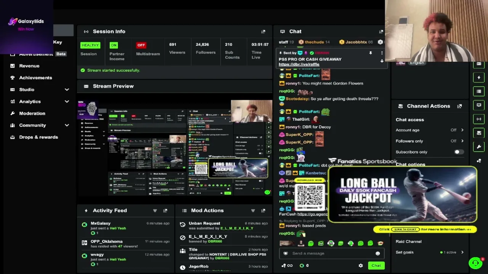Viewport: 488px width, 274px height.
Task: Click the channel actions icon in right sidebar
Action: coord(479,133)
